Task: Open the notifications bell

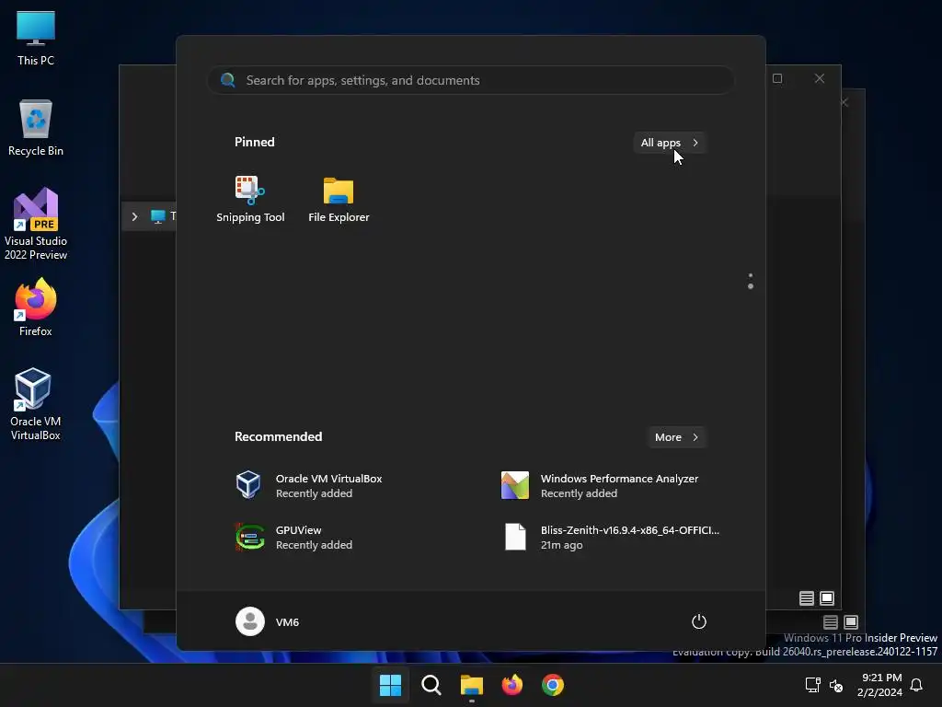Action: click(x=916, y=685)
